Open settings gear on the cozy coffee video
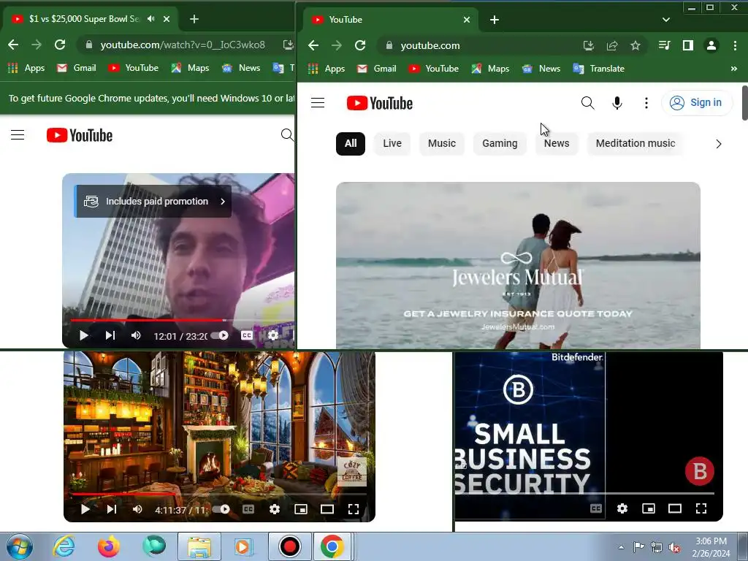748x561 pixels. pos(275,509)
